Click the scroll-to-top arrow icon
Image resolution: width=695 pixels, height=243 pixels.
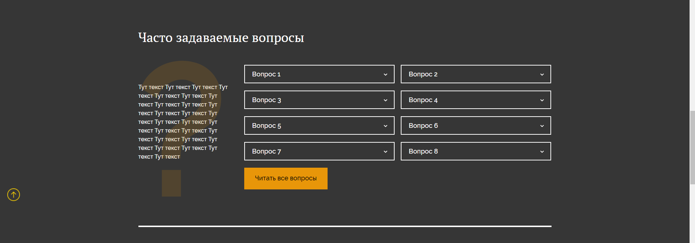[13, 195]
